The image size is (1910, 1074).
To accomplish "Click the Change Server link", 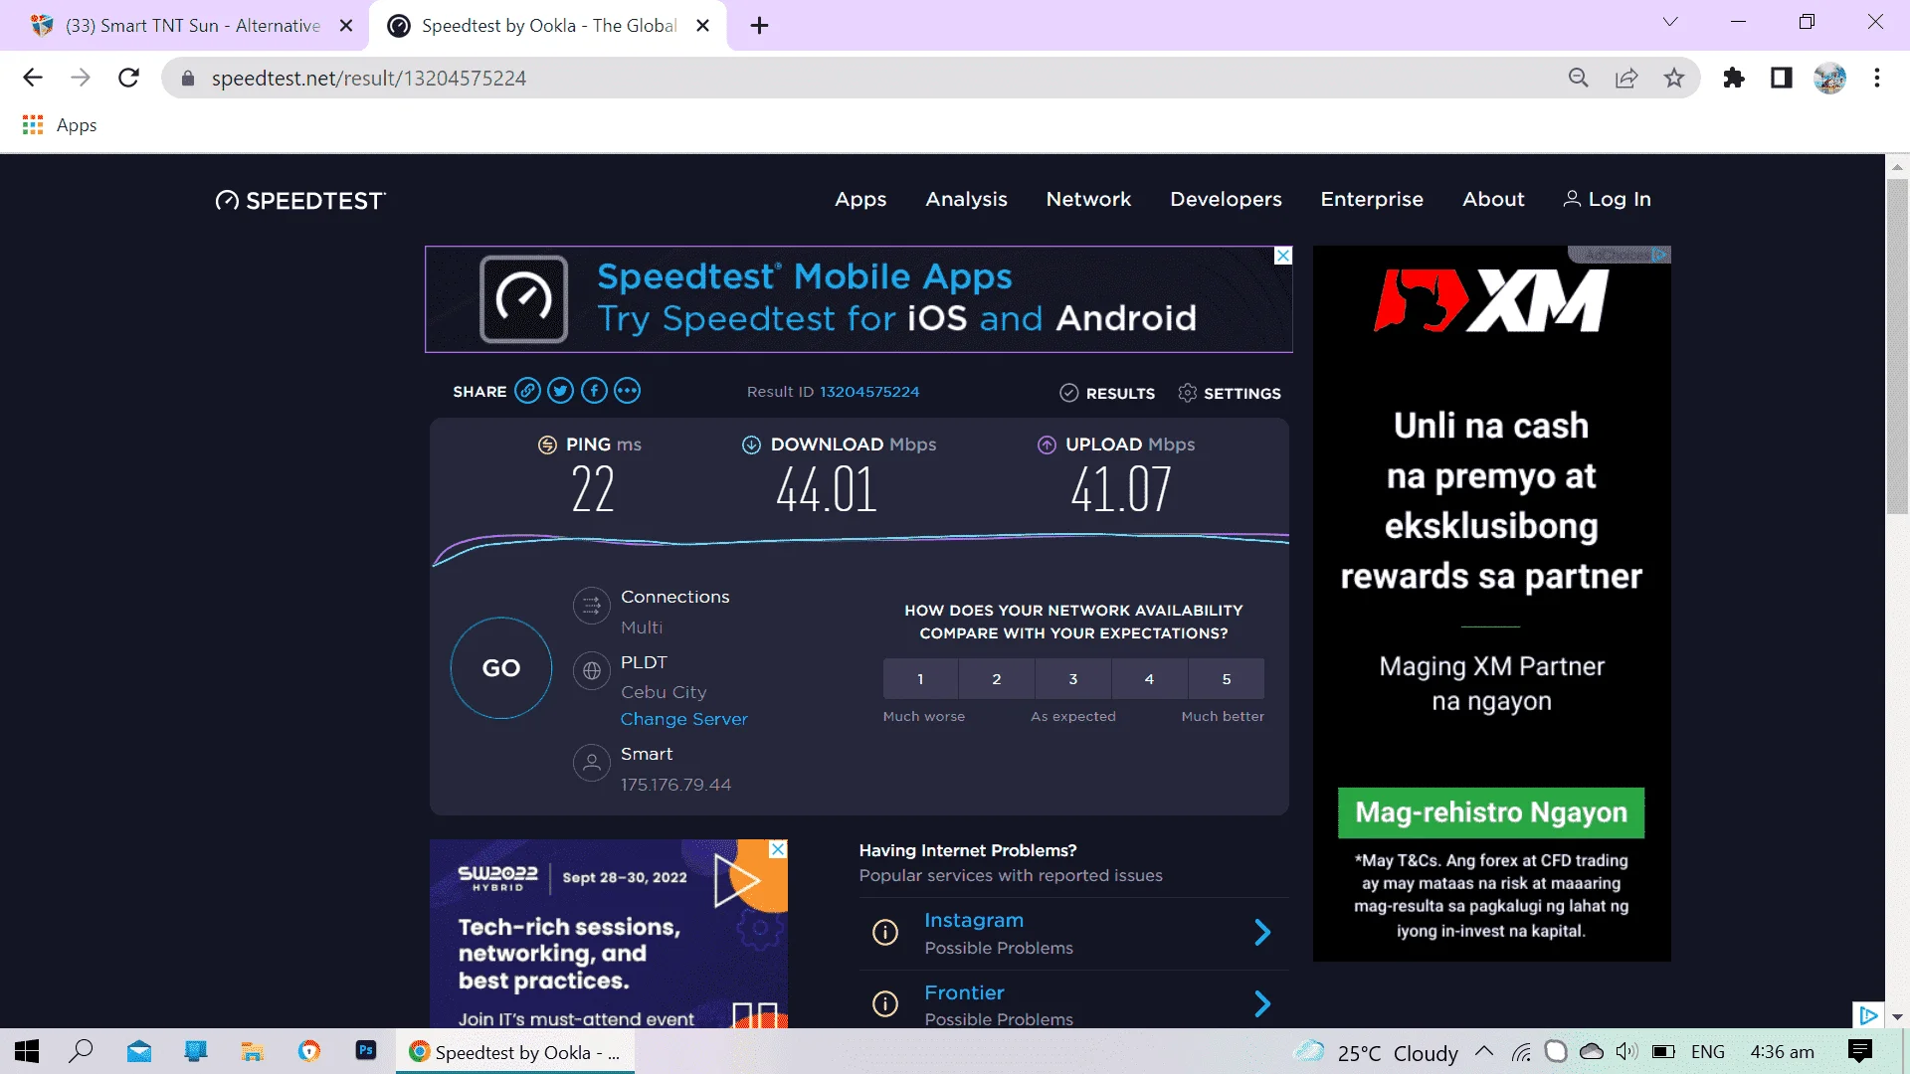I will tap(683, 719).
